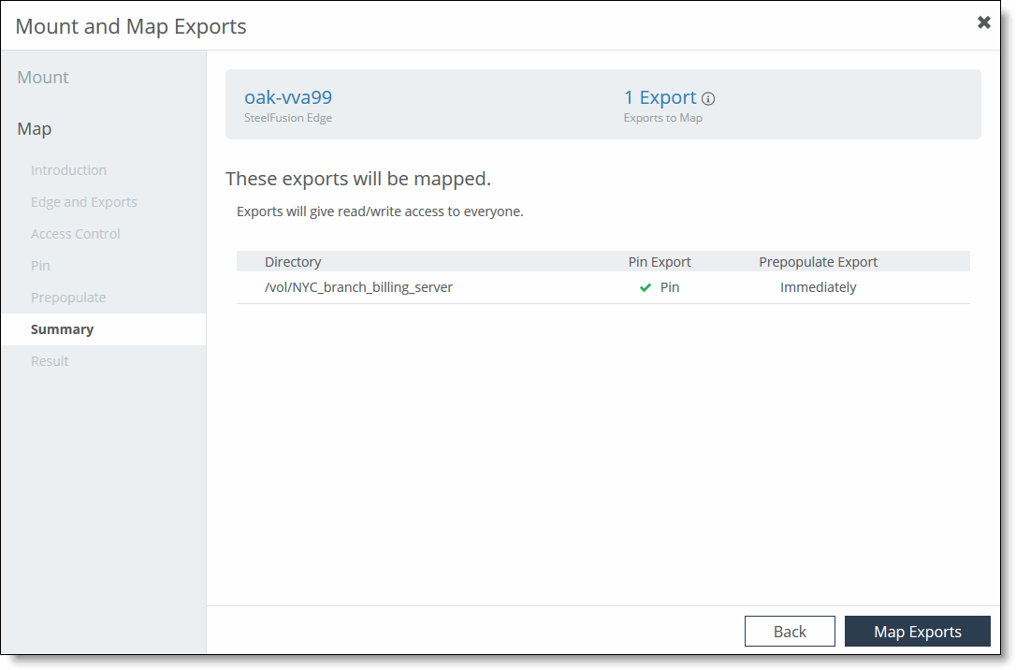Click the green Pin checkmark icon

pos(646,287)
